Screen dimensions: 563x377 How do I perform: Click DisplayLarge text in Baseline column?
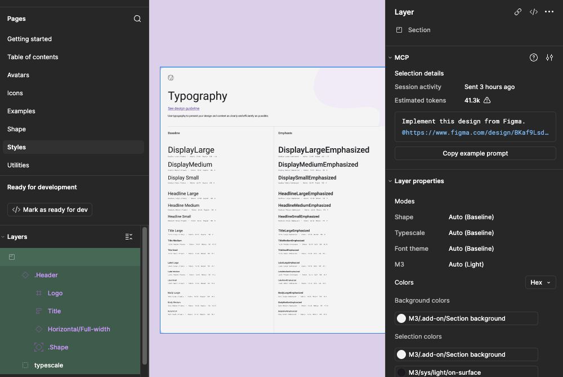point(191,150)
